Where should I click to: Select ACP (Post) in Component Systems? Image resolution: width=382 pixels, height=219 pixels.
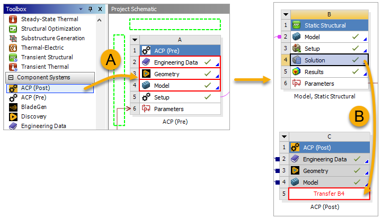pyautogui.click(x=50, y=88)
